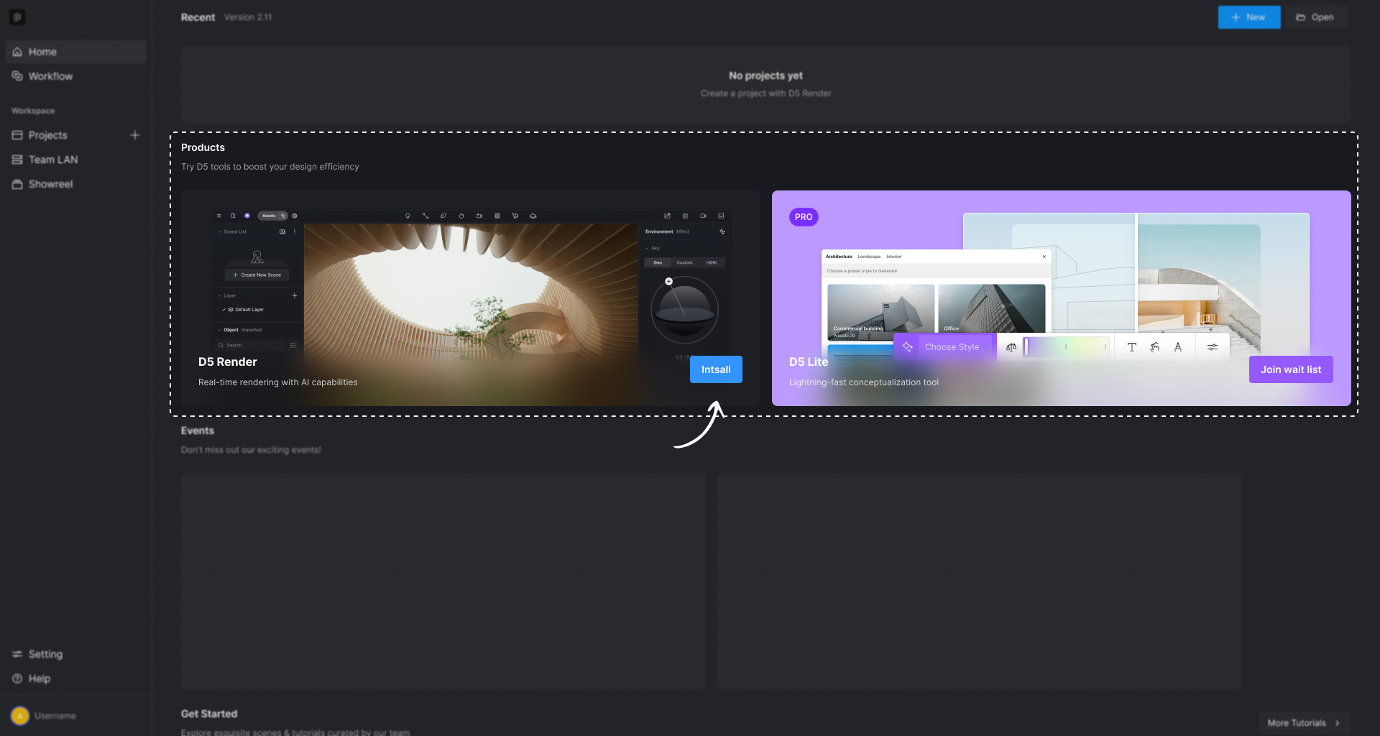Viewport: 1380px width, 736px height.
Task: Open the Setting page
Action: click(76, 654)
